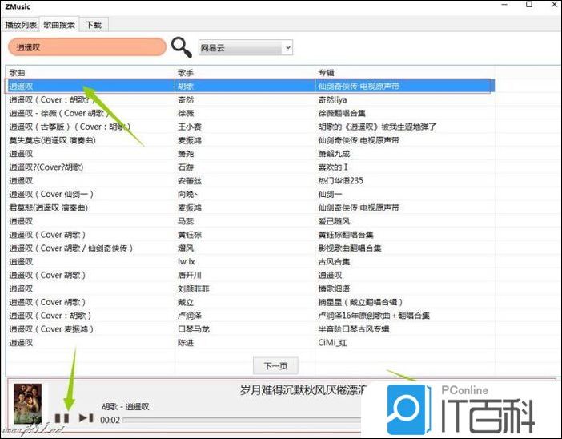Pause the currently playing song
562x439 pixels.
pyautogui.click(x=62, y=418)
